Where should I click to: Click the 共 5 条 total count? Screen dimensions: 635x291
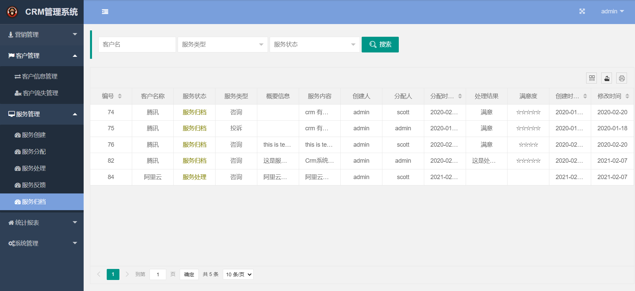click(210, 274)
